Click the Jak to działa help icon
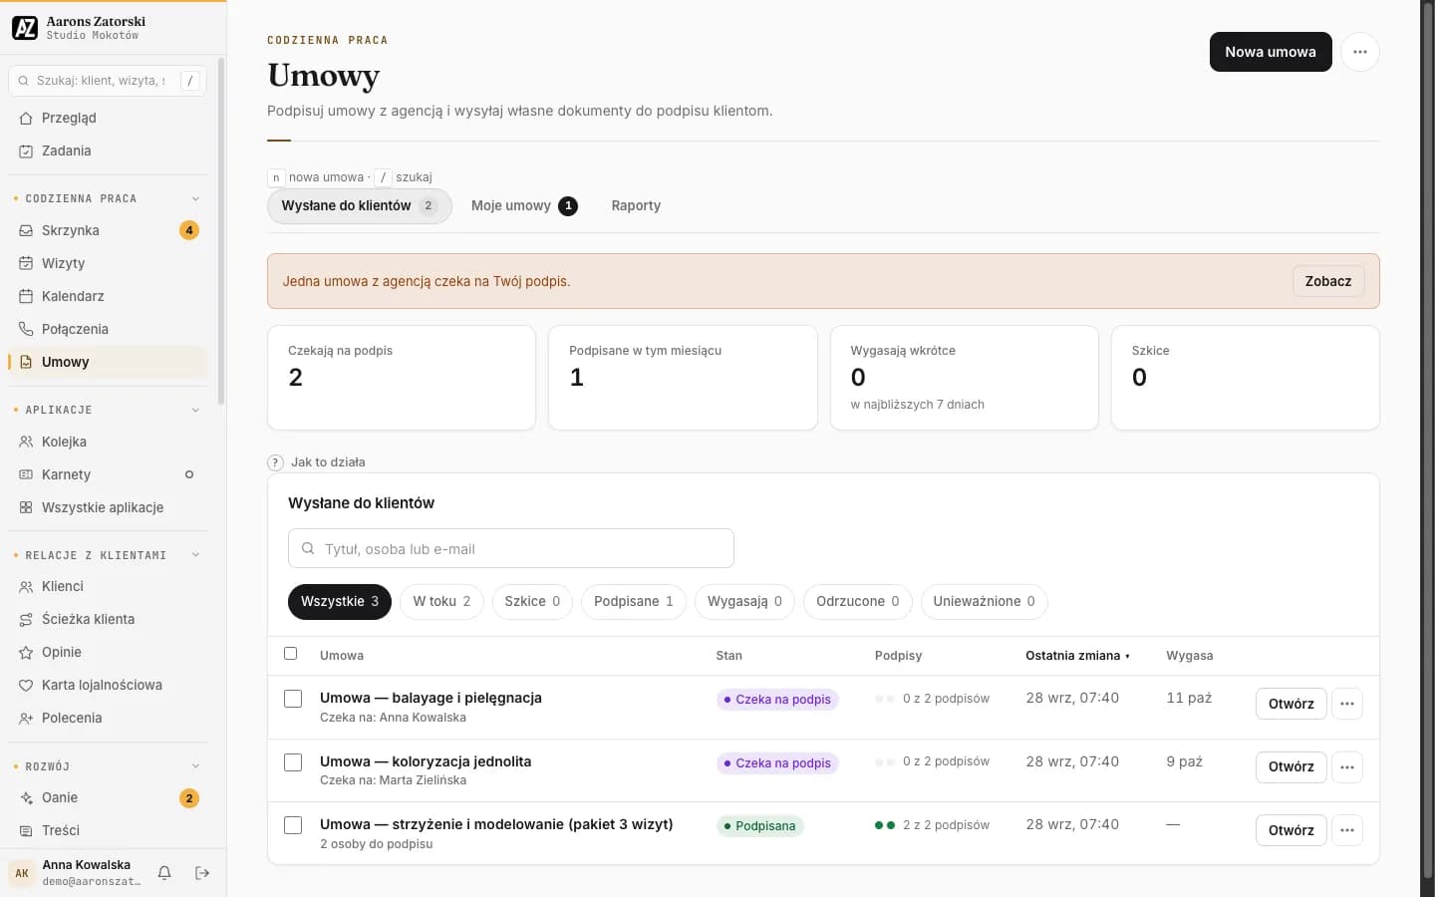The height and width of the screenshot is (897, 1435). (x=276, y=462)
